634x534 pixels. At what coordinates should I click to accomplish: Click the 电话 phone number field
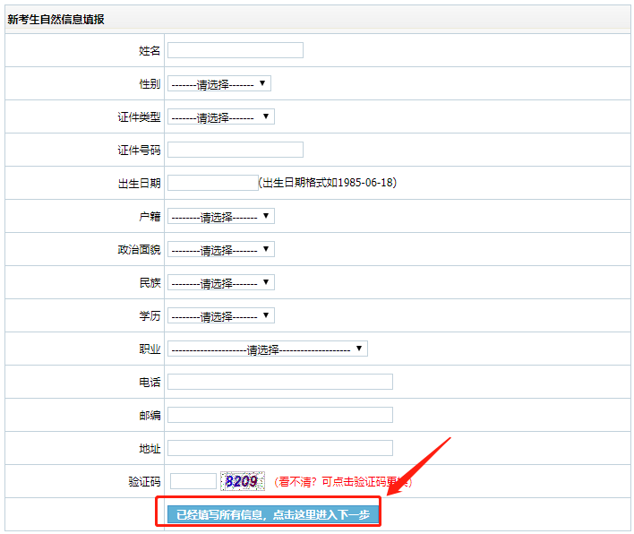click(279, 382)
